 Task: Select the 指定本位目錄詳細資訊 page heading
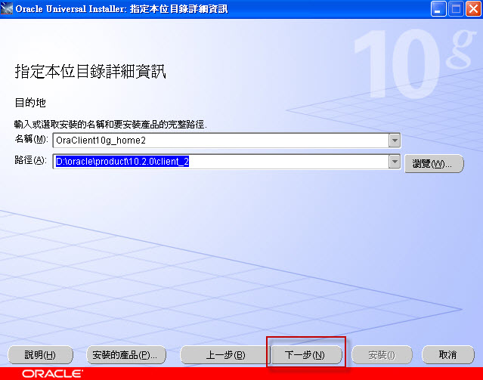(x=91, y=72)
